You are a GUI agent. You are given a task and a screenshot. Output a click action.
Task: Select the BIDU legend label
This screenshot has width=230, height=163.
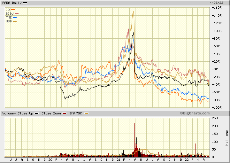coord(10,14)
